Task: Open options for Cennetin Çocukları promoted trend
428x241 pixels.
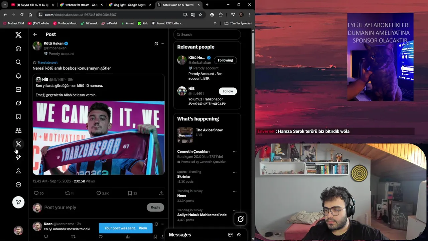Action: click(235, 151)
